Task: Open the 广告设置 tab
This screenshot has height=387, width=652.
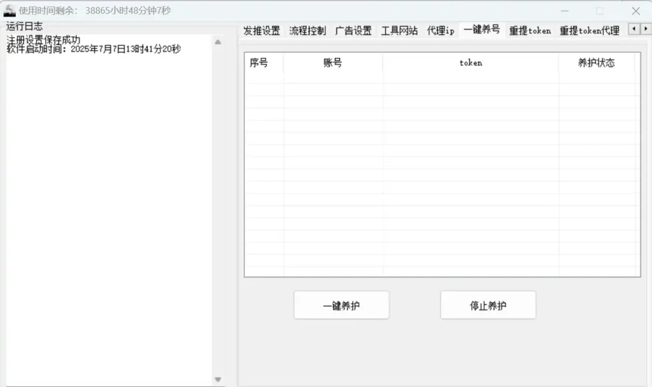Action: point(353,31)
